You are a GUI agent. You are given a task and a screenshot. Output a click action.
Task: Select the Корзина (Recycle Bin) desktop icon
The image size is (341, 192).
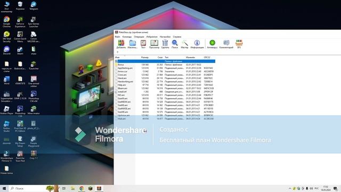click(x=20, y=6)
